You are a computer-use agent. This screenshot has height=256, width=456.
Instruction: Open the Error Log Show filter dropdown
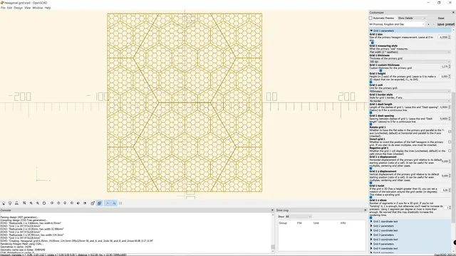(299, 216)
